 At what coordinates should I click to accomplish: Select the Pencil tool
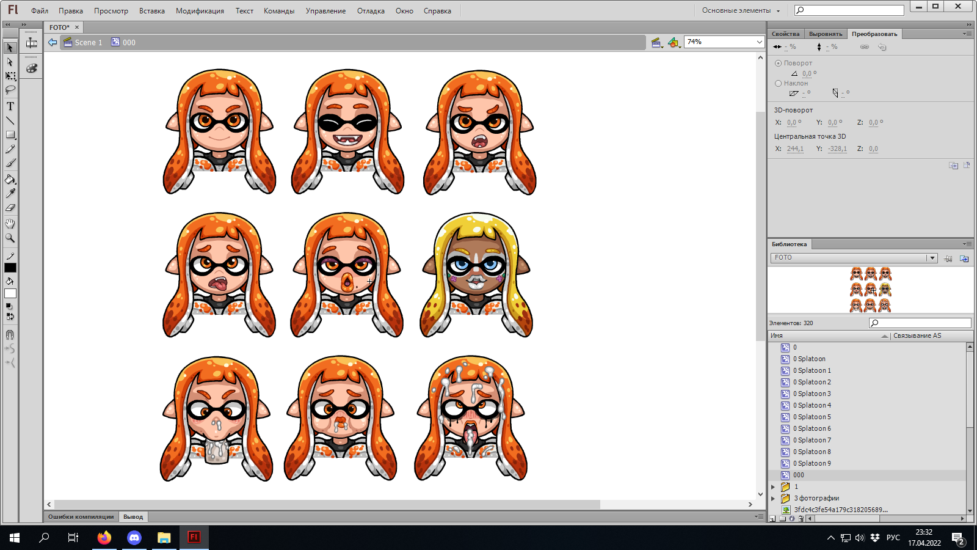pos(10,149)
